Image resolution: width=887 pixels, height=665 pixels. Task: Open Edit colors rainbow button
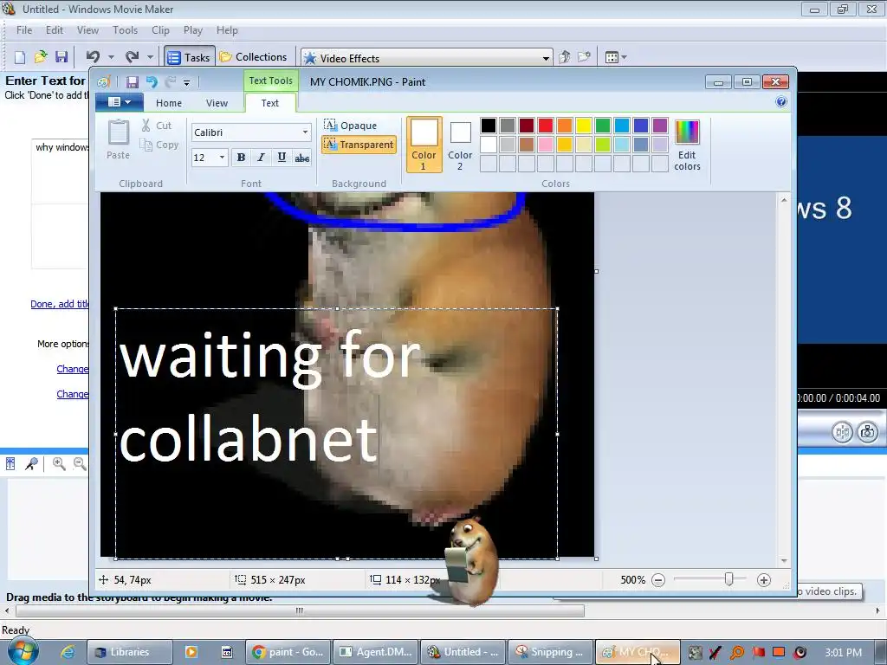point(687,145)
